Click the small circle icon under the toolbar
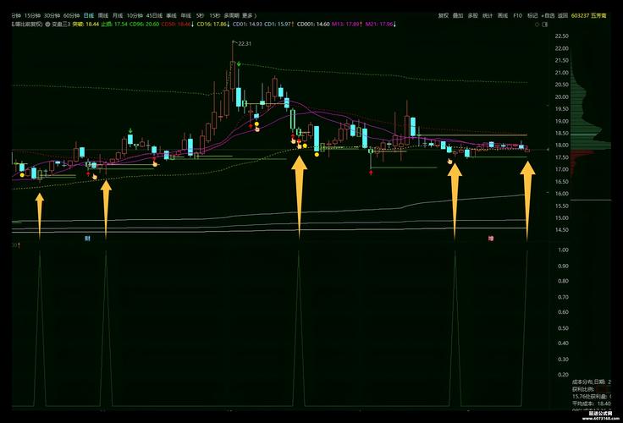623x423 pixels. (x=538, y=25)
